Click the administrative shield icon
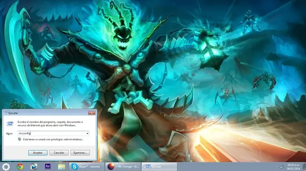306x171 pixels. 20,139
